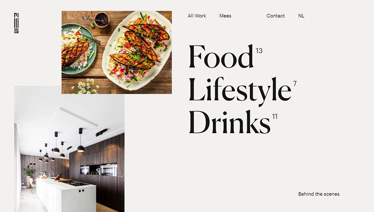Open the Drinks category

coord(230,122)
